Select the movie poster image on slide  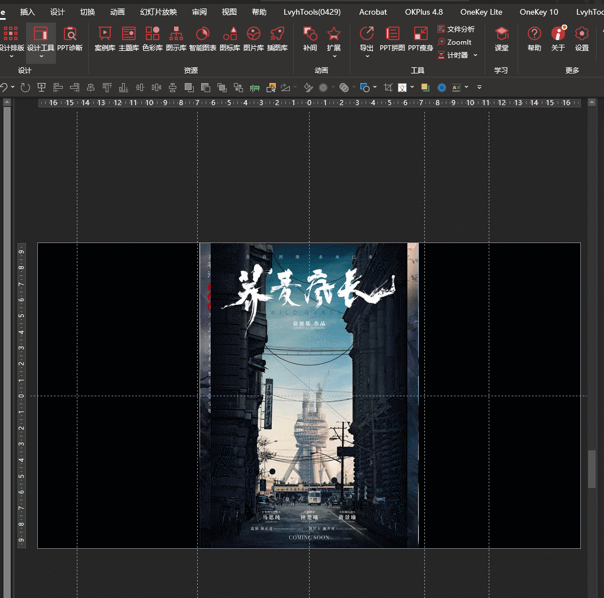pyautogui.click(x=309, y=395)
